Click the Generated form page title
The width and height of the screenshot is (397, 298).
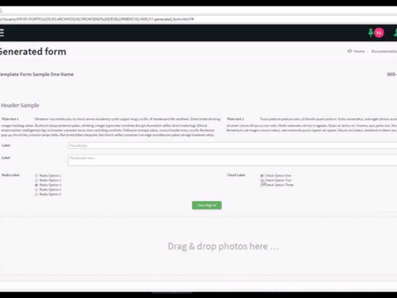[x=33, y=52]
